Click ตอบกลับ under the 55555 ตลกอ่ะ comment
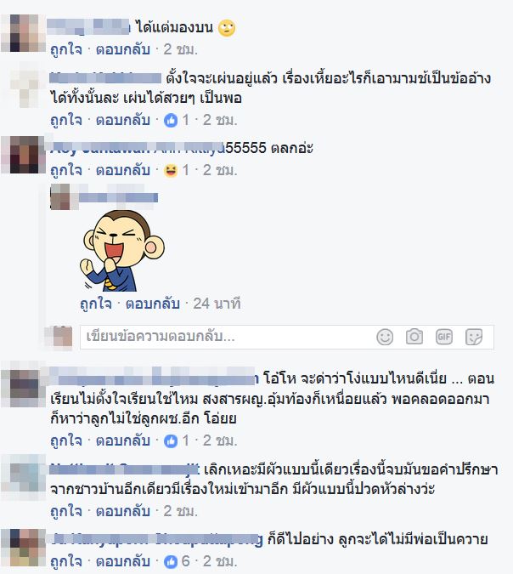 (123, 171)
